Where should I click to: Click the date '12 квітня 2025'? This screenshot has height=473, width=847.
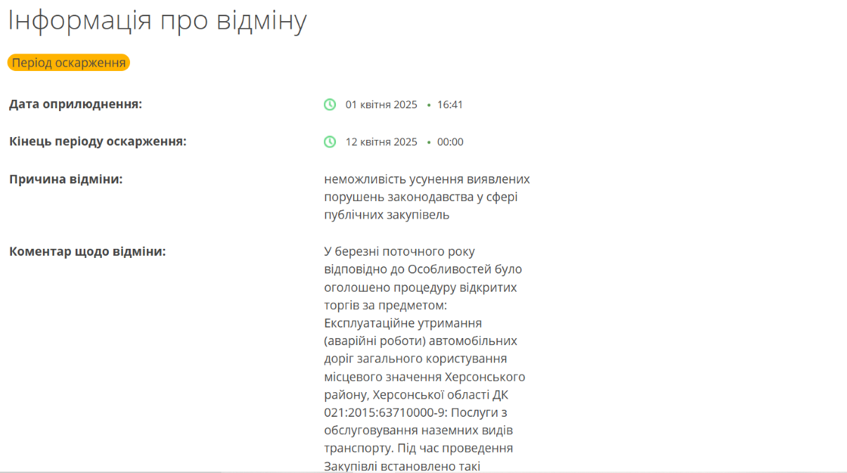(x=381, y=142)
